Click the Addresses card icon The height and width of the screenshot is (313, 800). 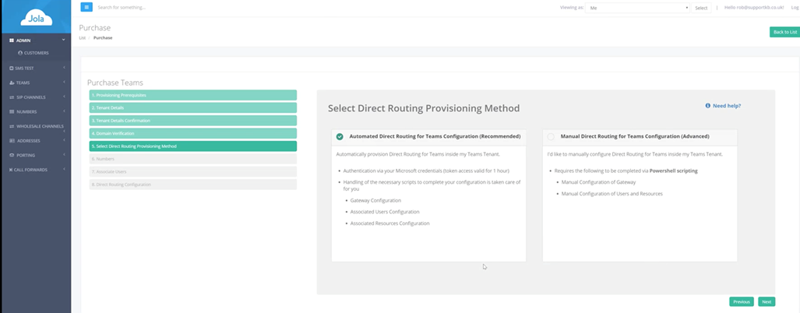[11, 141]
